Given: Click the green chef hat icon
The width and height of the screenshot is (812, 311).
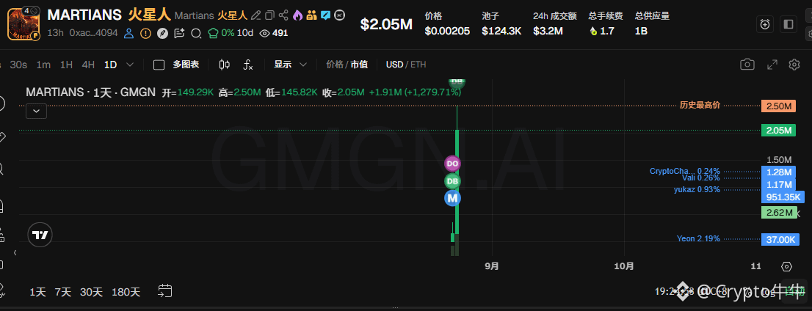Looking at the screenshot, I should (213, 33).
